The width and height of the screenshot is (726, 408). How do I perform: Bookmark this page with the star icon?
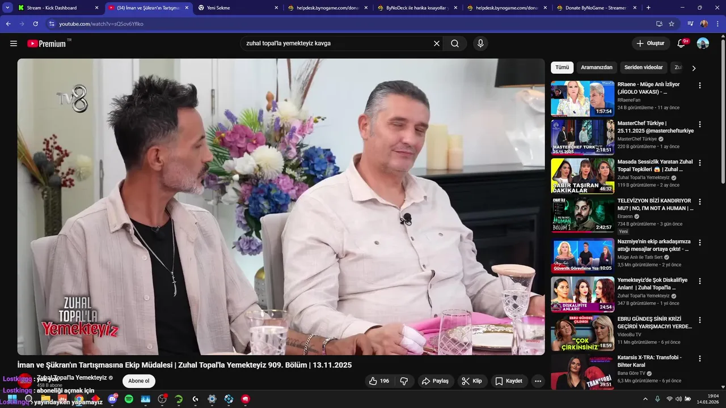click(x=672, y=24)
